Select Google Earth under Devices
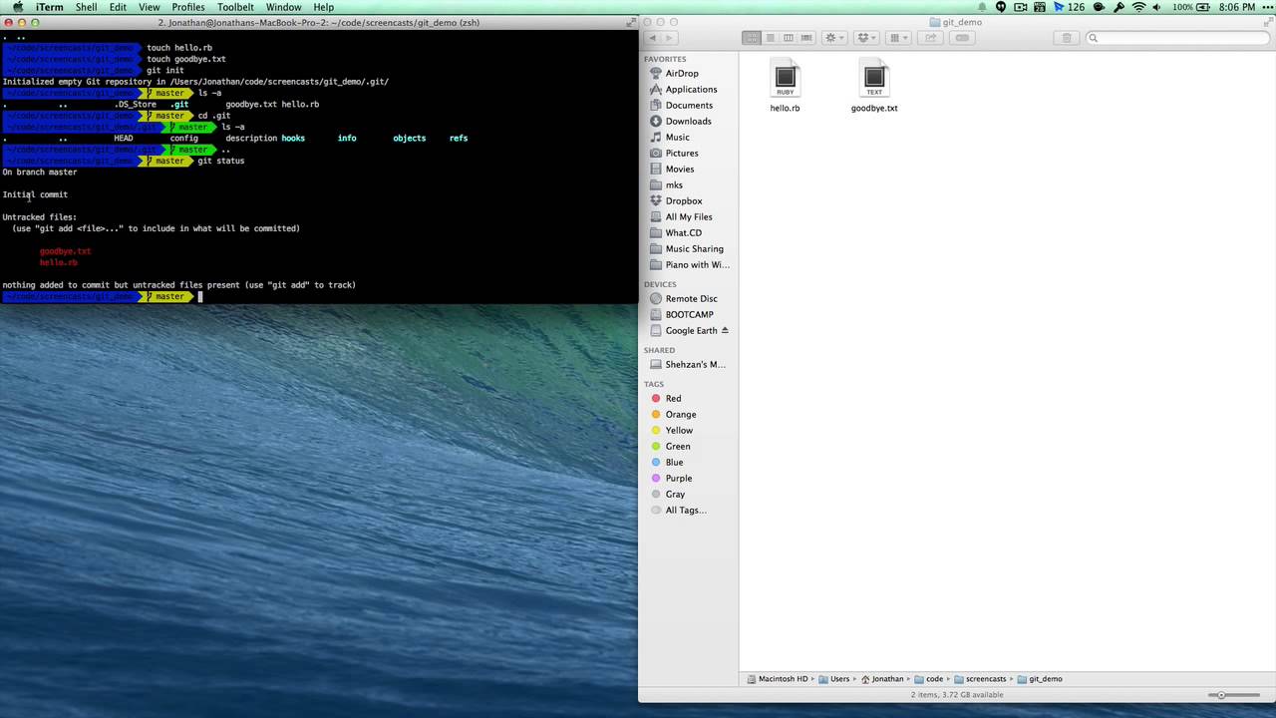This screenshot has width=1276, height=718. [x=691, y=330]
